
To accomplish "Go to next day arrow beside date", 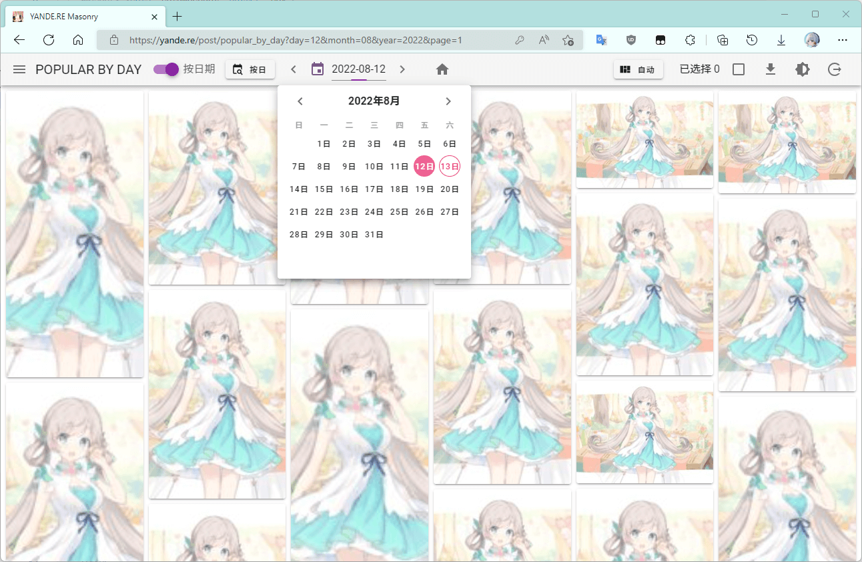I will tap(402, 69).
